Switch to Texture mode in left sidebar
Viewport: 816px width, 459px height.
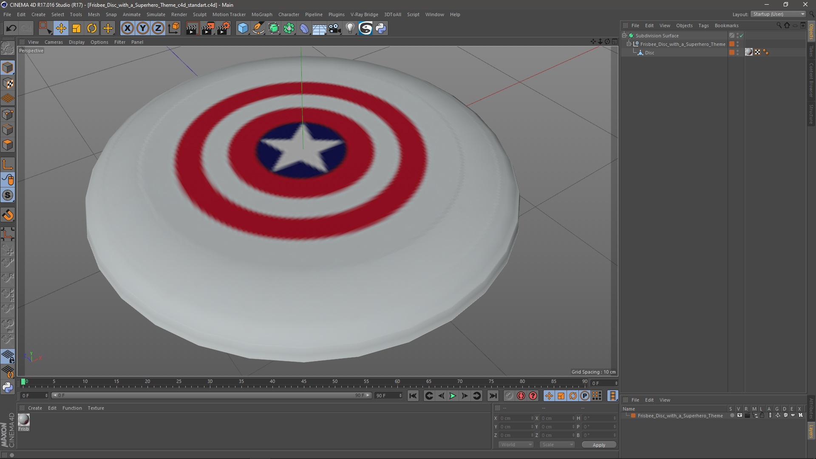[8, 83]
